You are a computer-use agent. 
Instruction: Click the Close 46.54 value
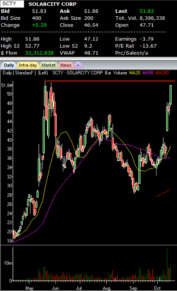(x=91, y=25)
